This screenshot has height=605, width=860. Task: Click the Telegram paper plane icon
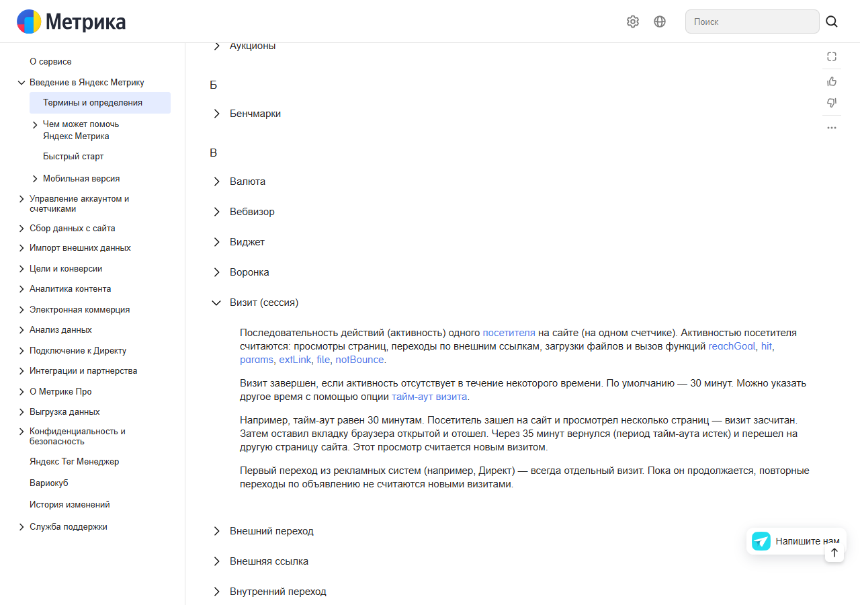pyautogui.click(x=761, y=541)
